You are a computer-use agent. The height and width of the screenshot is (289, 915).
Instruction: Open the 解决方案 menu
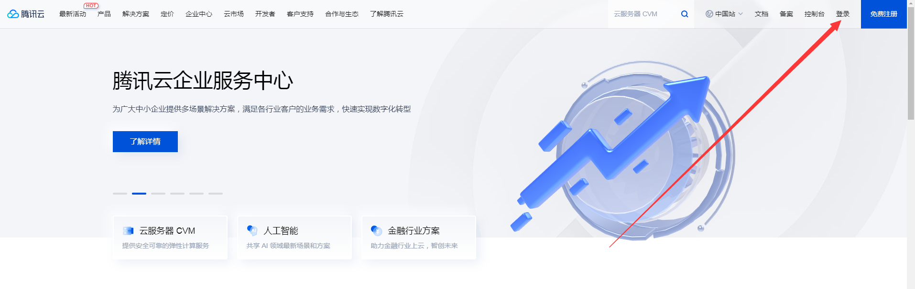click(136, 14)
